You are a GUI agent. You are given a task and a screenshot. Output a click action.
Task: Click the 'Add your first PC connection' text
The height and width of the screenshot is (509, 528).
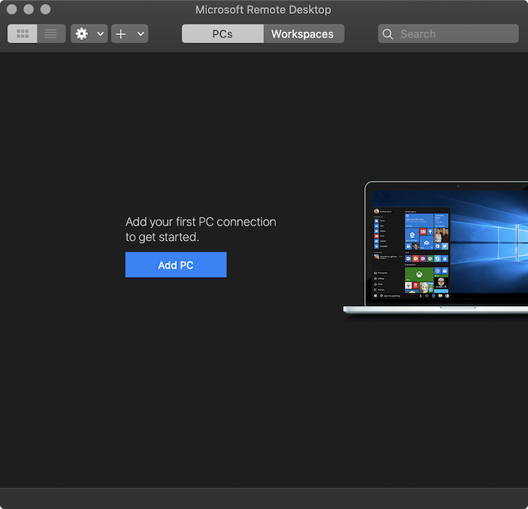coord(200,229)
